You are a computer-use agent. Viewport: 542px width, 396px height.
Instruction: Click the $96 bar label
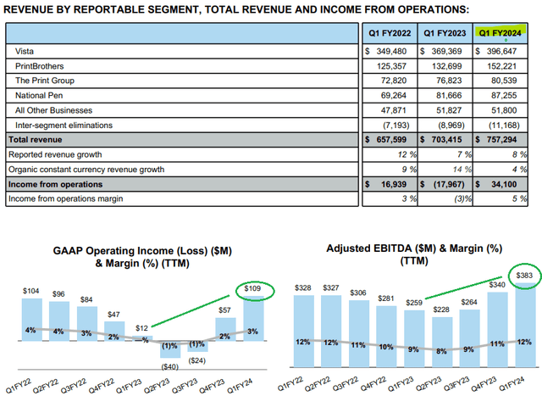58,294
